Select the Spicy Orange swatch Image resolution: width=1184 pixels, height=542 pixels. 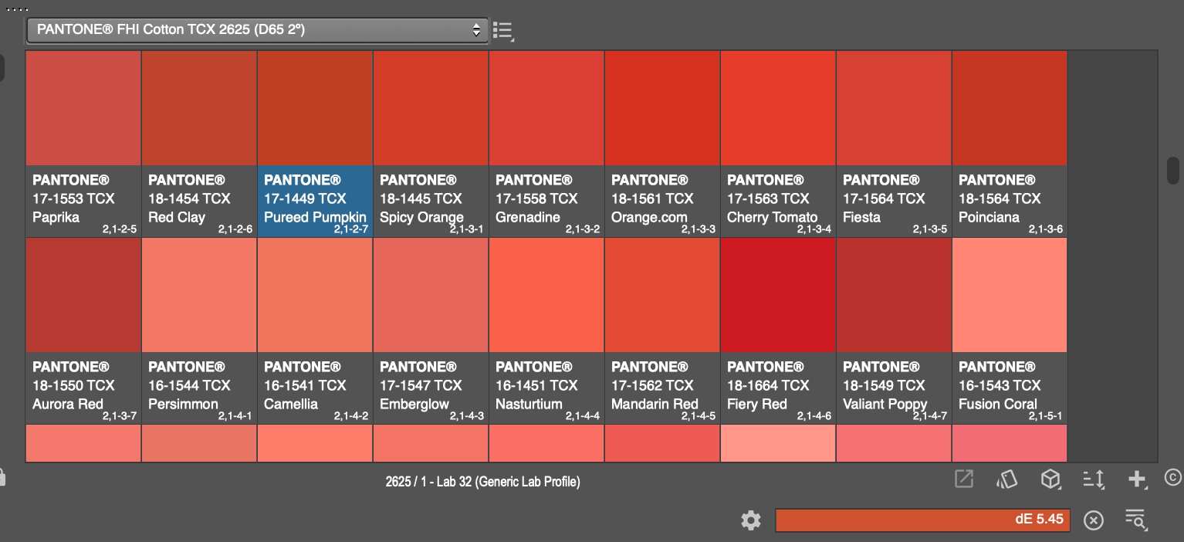431,108
